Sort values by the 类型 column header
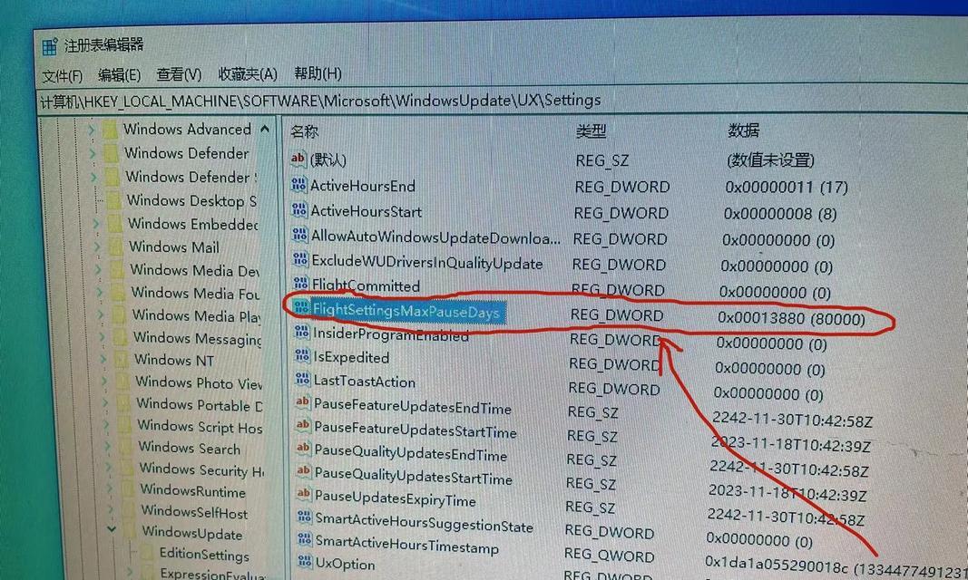Viewport: 968px width, 580px height. [x=591, y=130]
